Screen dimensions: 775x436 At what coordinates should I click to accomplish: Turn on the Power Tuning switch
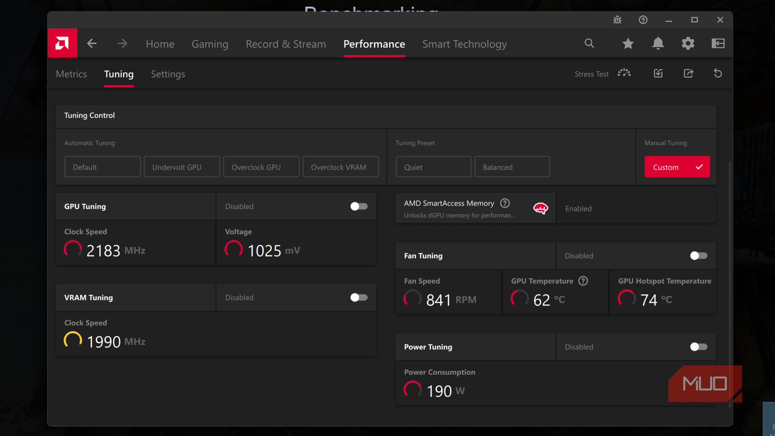pos(699,347)
